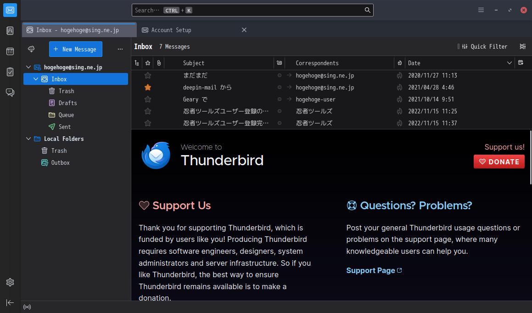532x313 pixels.
Task: Toggle read status of Geary で message
Action: click(x=279, y=99)
